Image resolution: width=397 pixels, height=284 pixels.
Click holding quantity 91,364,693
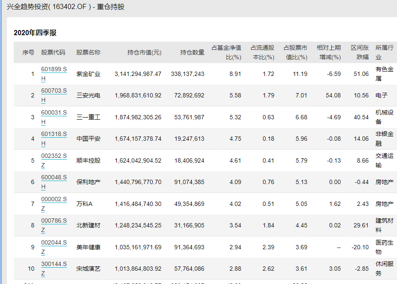point(189,247)
